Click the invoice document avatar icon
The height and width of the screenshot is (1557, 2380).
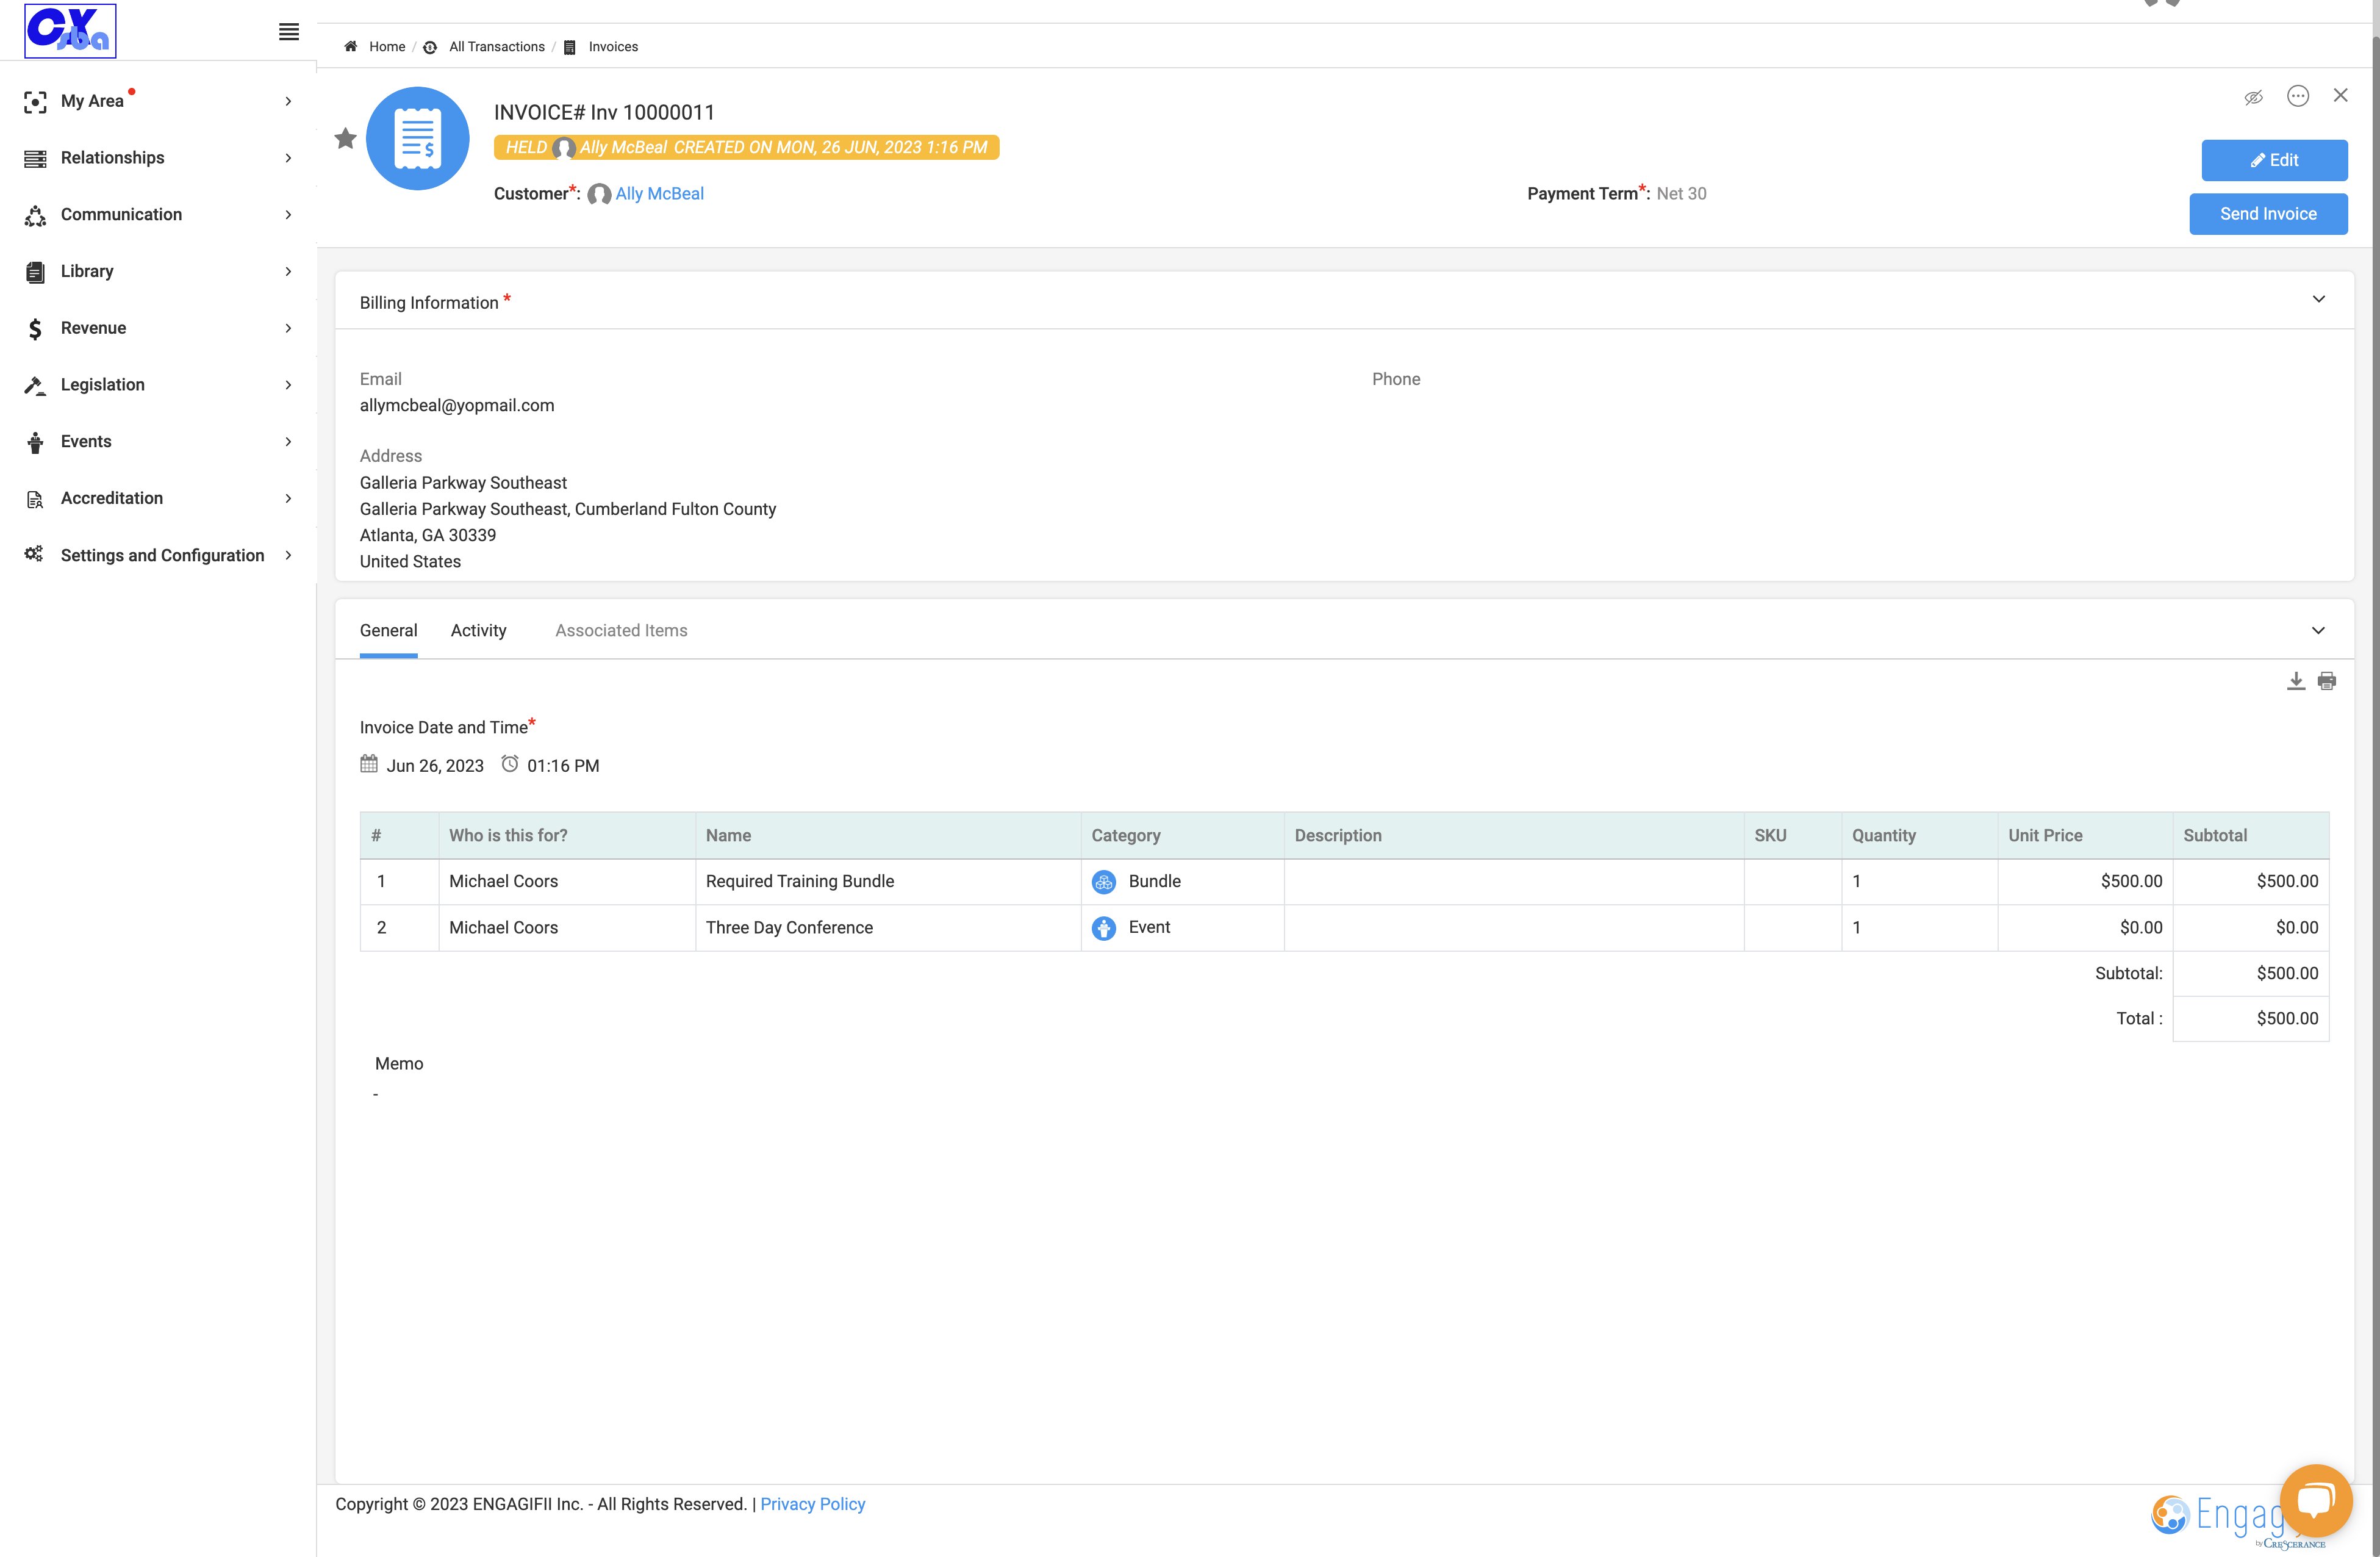tap(417, 139)
